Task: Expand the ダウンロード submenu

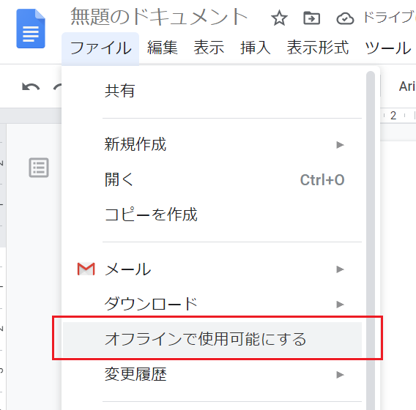Action: click(212, 304)
